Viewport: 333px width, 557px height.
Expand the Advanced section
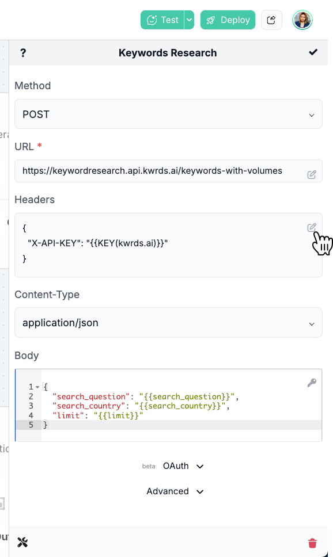[175, 491]
